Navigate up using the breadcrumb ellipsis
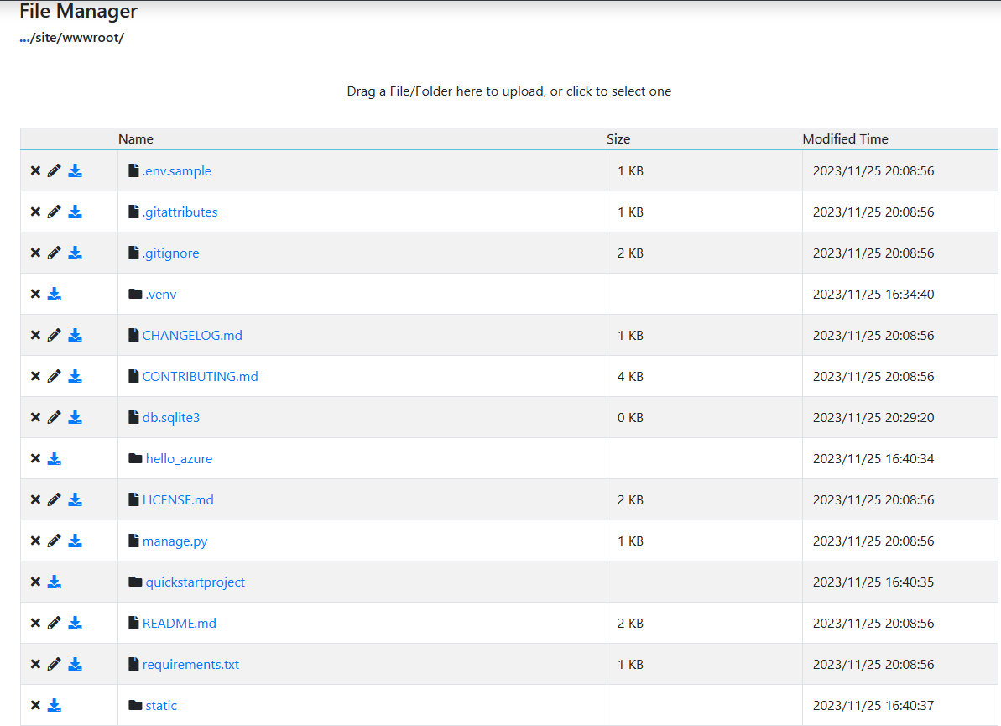The width and height of the screenshot is (1001, 726). [23, 37]
